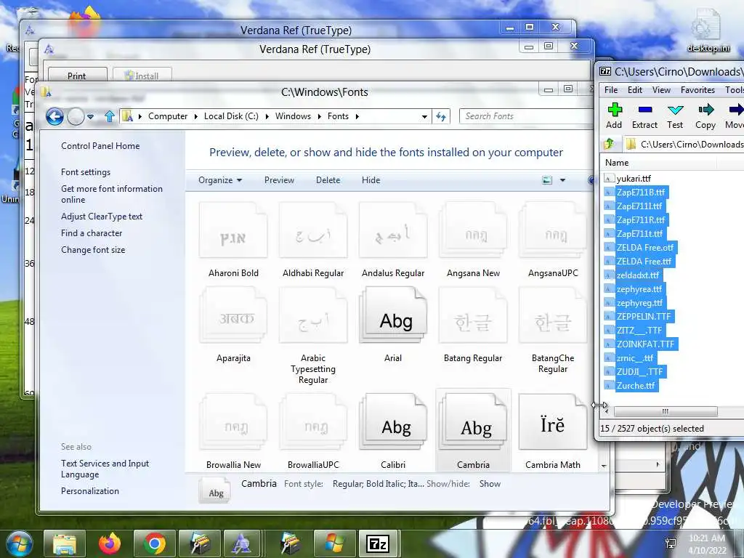Viewport: 744px width, 558px height.
Task: Open Control Panel Home link
Action: (x=100, y=146)
